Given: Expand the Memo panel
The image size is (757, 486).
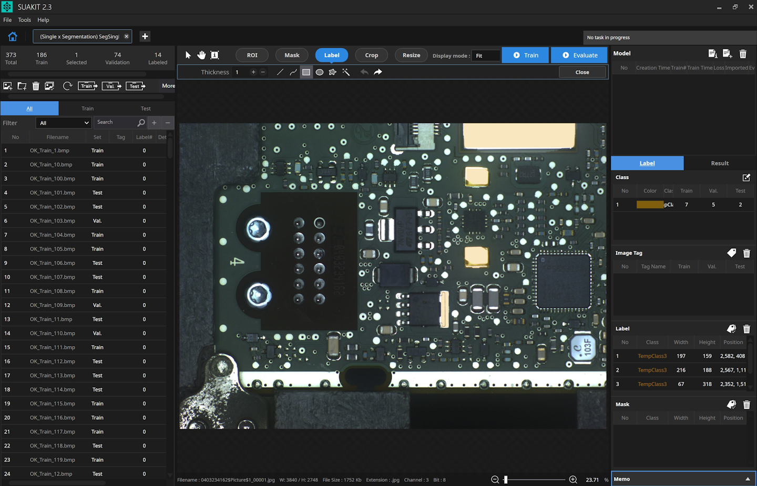Looking at the screenshot, I should click(x=748, y=479).
